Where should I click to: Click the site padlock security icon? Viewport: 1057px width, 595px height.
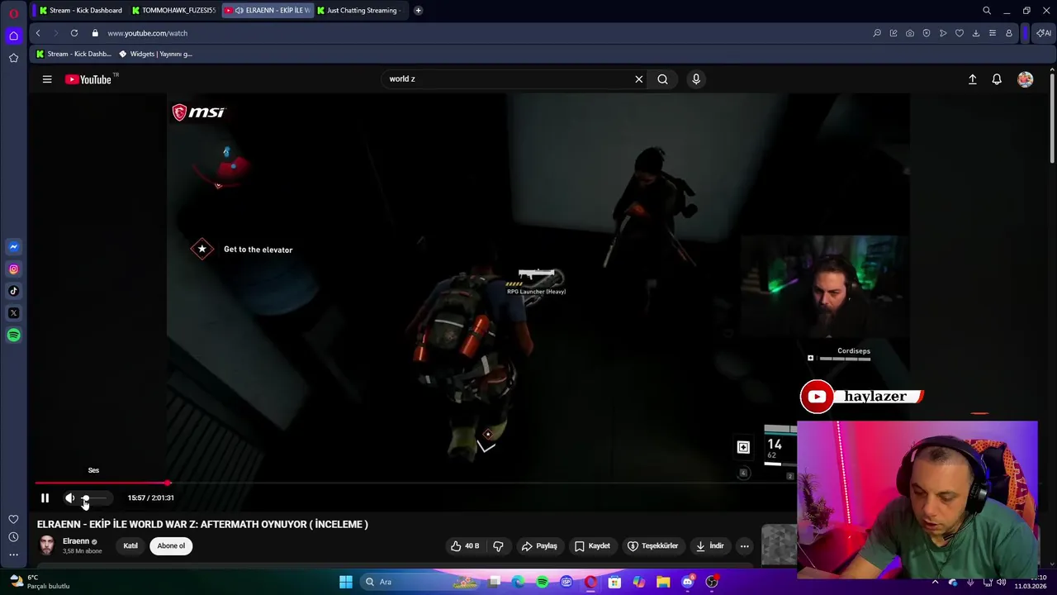tap(95, 33)
